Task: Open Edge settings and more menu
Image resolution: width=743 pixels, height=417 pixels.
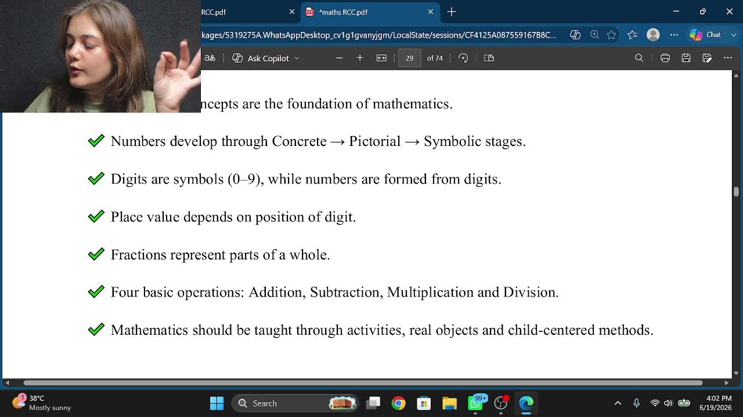Action: coord(674,35)
